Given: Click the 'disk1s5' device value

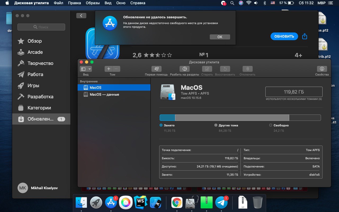Looking at the screenshot, I should pyautogui.click(x=314, y=175).
